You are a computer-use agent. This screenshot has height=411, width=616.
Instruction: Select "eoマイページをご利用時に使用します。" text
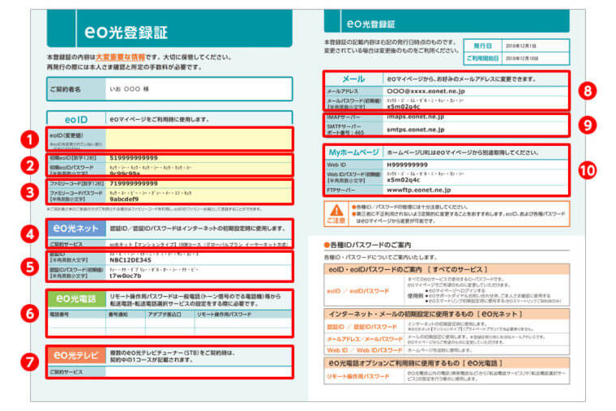[160, 119]
